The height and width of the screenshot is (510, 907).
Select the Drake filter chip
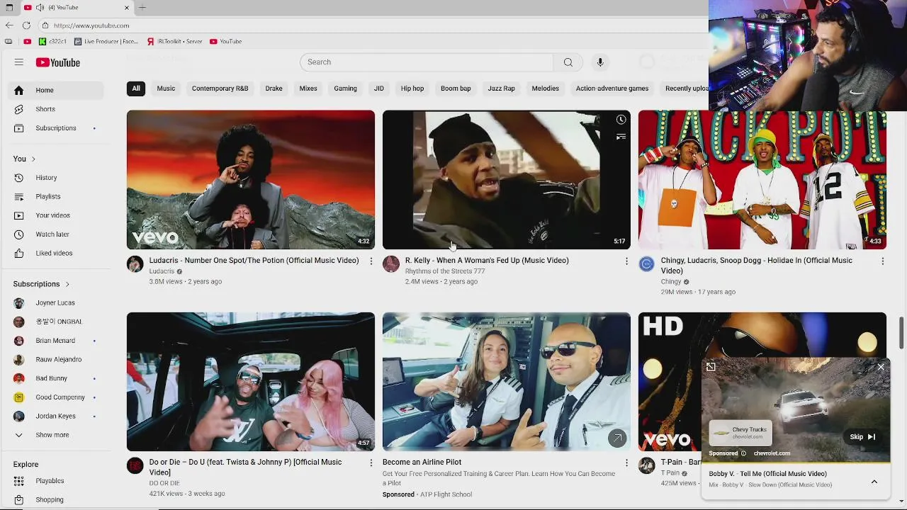274,89
